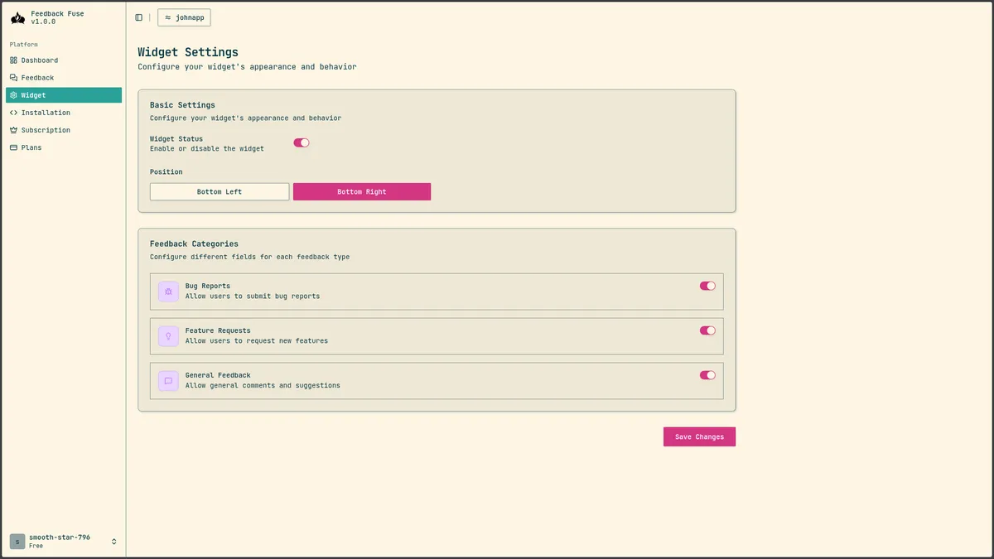Click the speech bubble icon for General Feedback
994x559 pixels.
point(168,381)
